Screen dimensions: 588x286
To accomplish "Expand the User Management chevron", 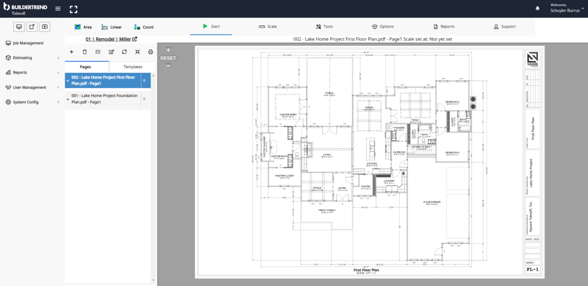I will pyautogui.click(x=58, y=87).
